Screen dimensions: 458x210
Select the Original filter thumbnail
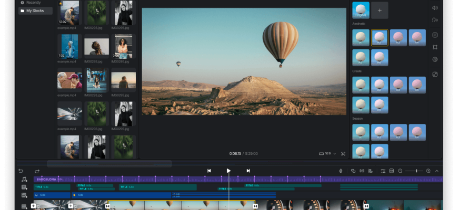coord(361,10)
